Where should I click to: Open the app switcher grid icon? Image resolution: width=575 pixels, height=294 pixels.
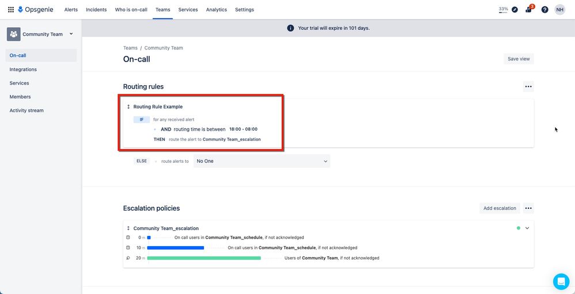[x=11, y=10]
